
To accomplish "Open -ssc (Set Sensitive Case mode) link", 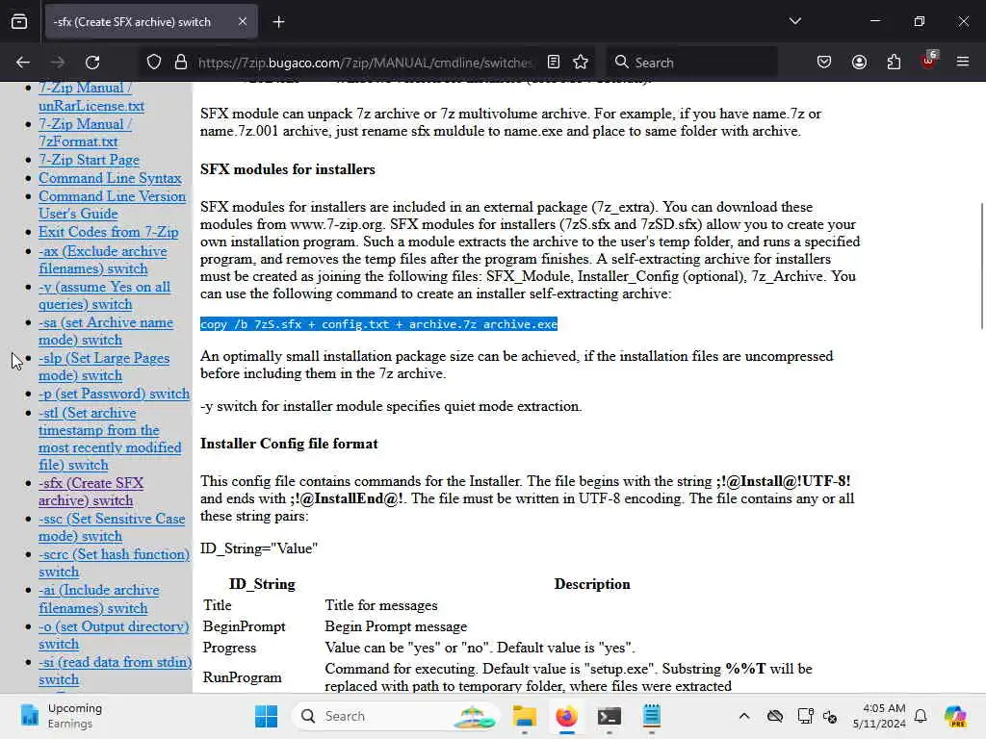I will click(x=112, y=527).
